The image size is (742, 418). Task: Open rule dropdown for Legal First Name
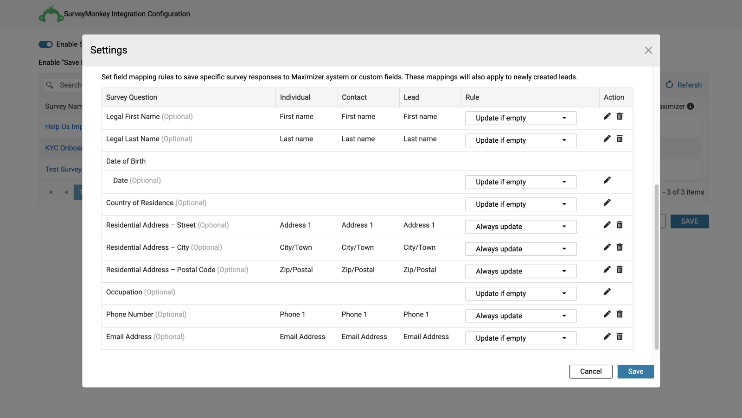click(521, 118)
